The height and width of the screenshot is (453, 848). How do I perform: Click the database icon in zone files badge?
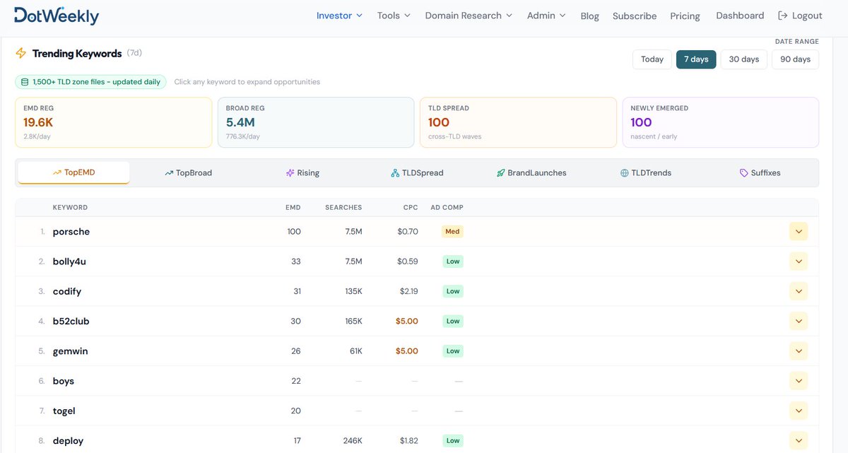click(x=25, y=82)
